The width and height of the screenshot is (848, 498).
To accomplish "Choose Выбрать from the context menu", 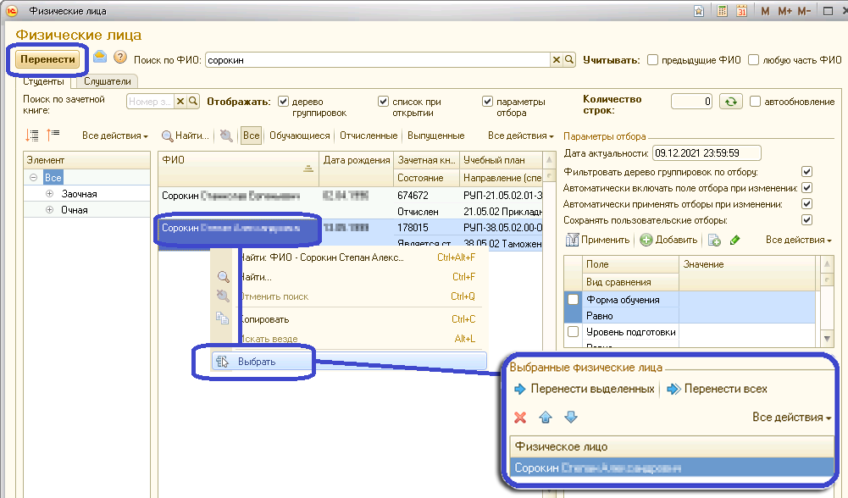I will coord(256,362).
